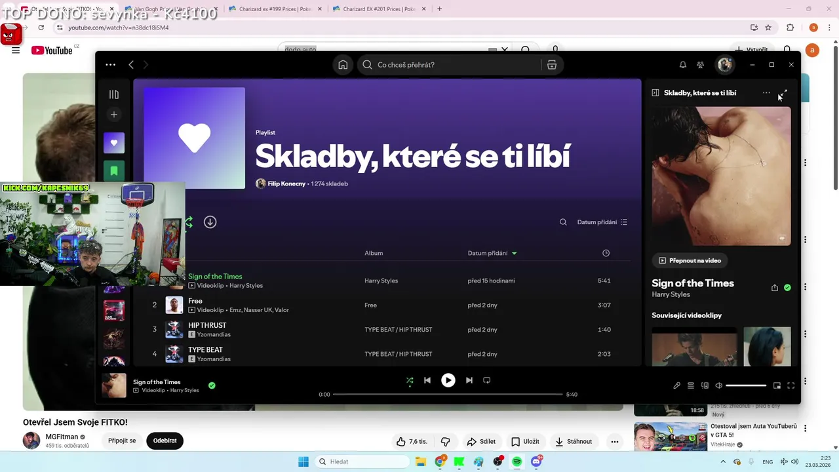Open the Yzomandias artist link under HIP THRUST
Image resolution: width=839 pixels, height=472 pixels.
point(214,334)
